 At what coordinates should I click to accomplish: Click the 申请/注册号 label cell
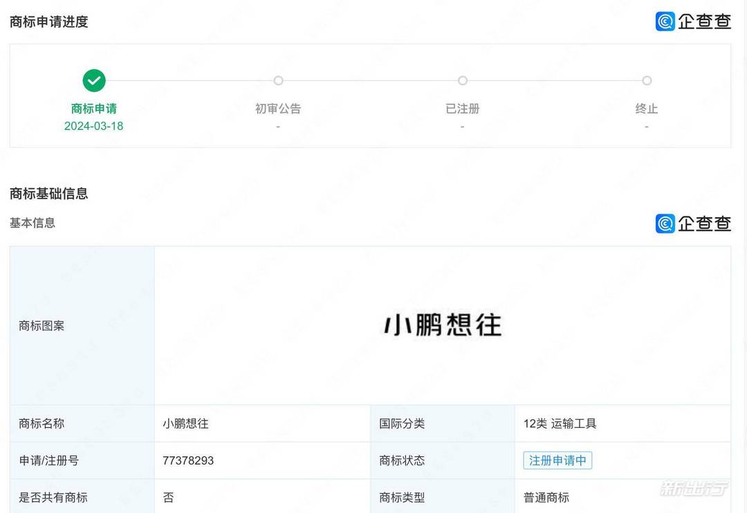82,460
